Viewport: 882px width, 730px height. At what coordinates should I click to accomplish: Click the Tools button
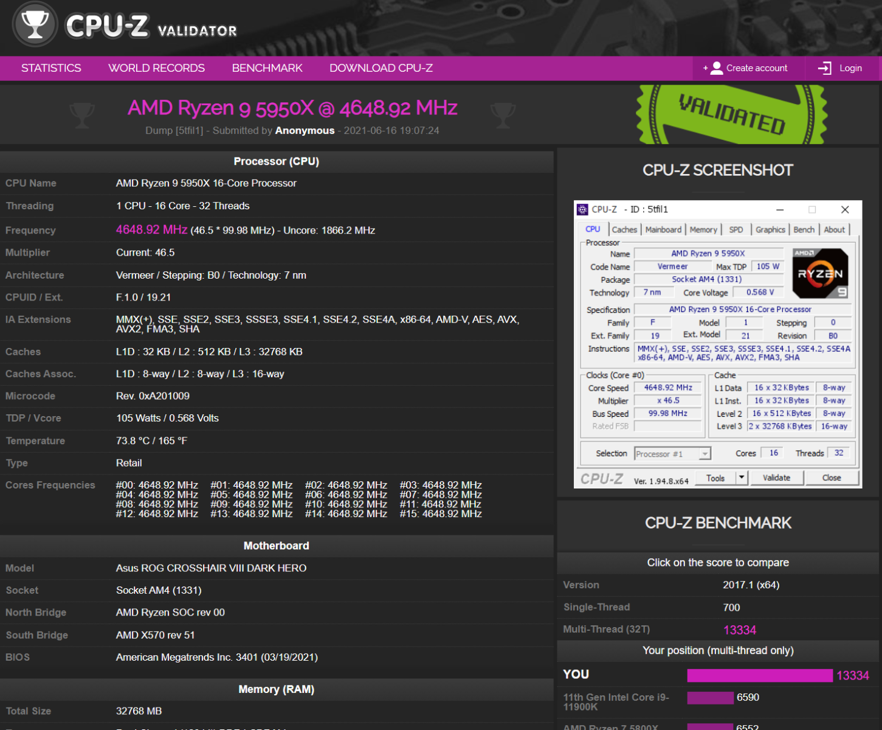pyautogui.click(x=715, y=478)
